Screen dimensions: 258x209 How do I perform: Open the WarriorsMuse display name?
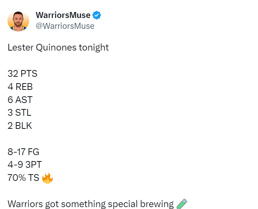pos(63,15)
